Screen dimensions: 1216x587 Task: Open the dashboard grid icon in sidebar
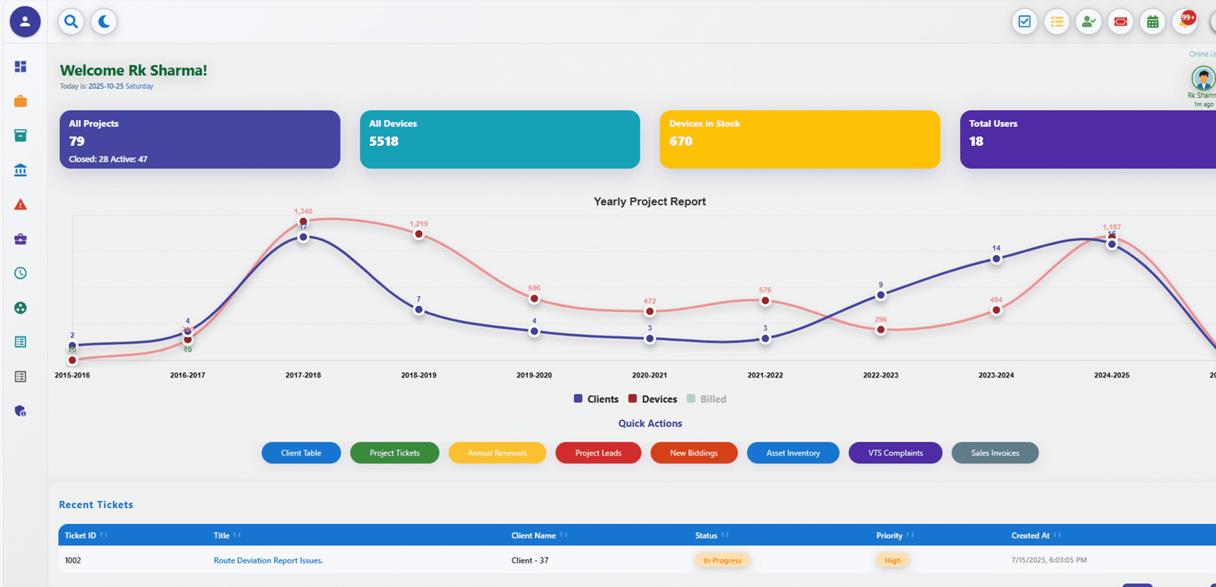coord(21,67)
